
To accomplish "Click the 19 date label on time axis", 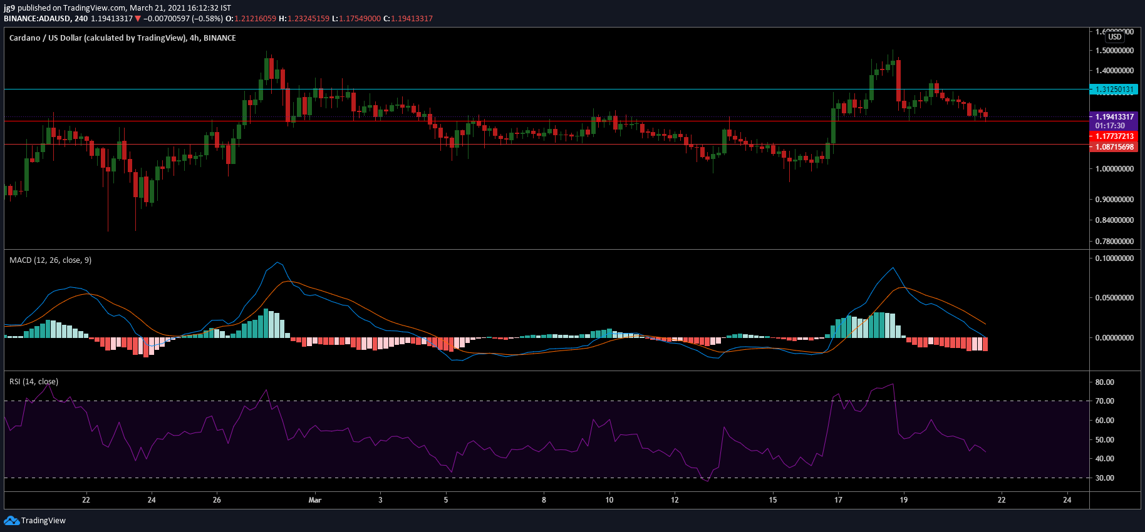I will click(x=903, y=500).
